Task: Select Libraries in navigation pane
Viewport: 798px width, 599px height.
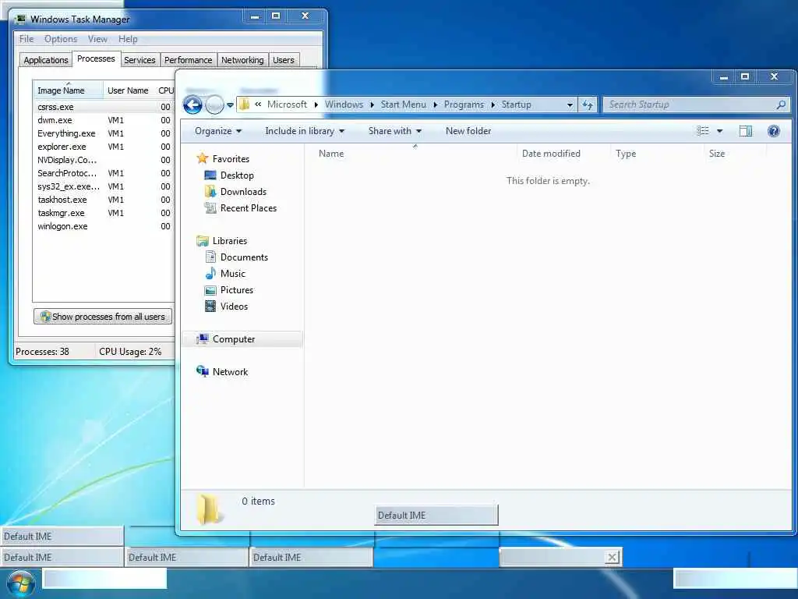Action: point(229,241)
